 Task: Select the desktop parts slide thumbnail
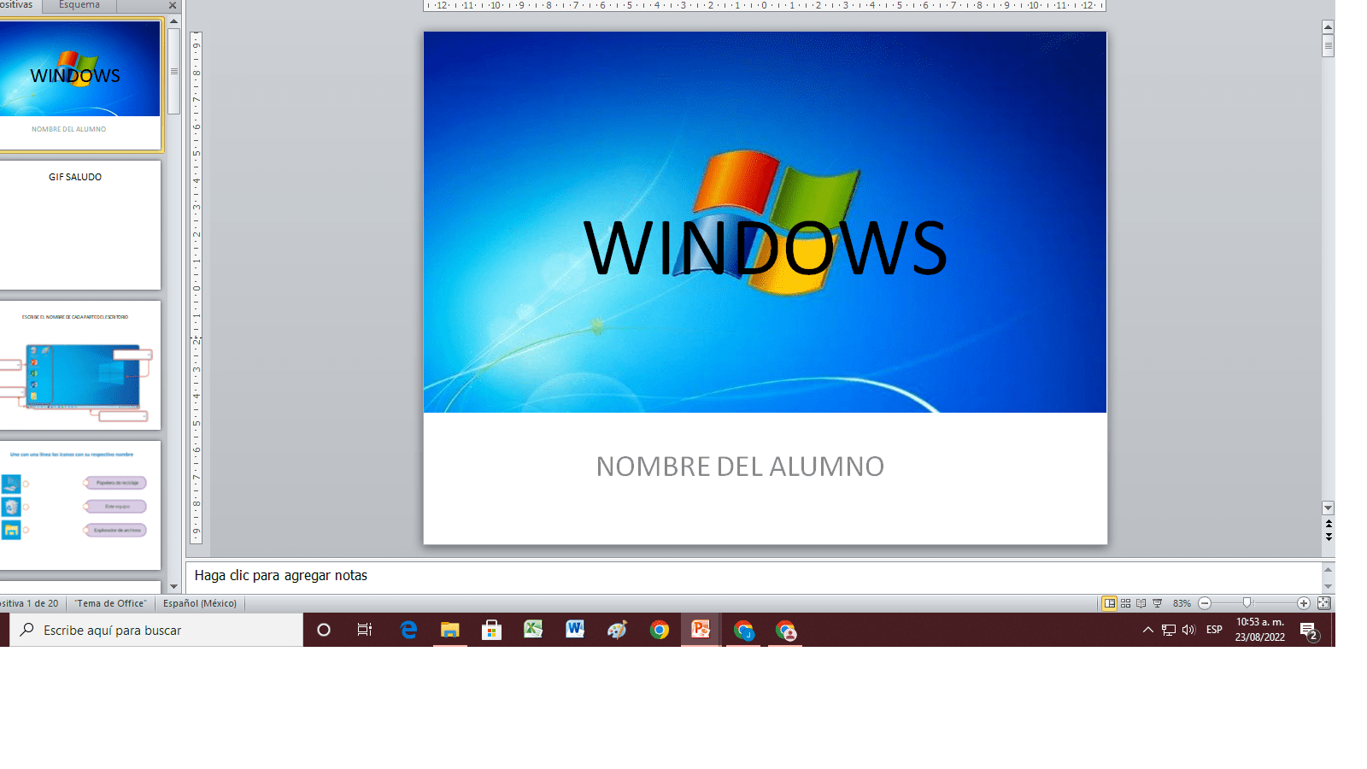pos(79,365)
